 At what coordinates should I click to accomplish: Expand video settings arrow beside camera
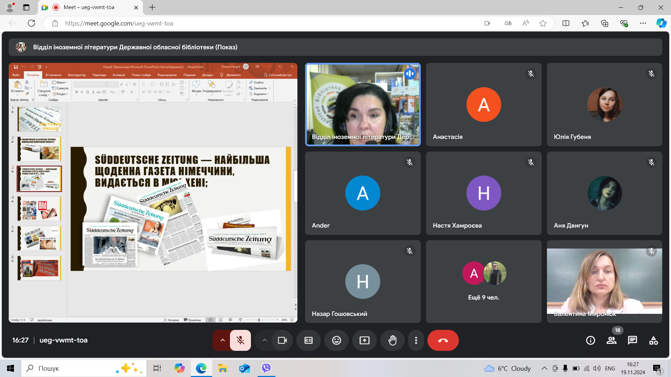(x=265, y=340)
